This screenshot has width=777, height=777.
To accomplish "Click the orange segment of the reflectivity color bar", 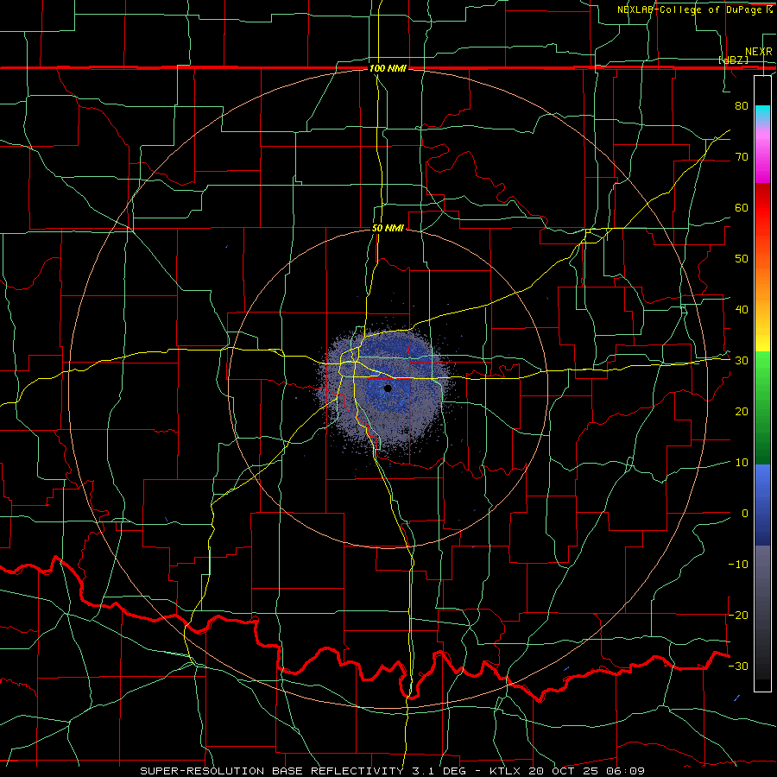I will pyautogui.click(x=762, y=282).
